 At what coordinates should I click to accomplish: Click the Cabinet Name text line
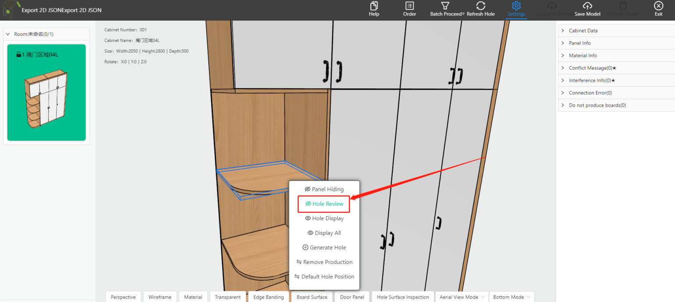[132, 40]
